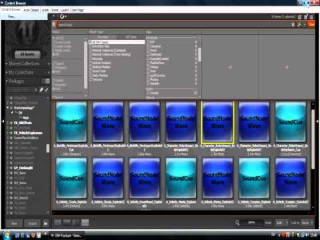Expand the HU_Base package node
Image resolution: width=320 pixels, height=240 pixels.
coord(7,173)
